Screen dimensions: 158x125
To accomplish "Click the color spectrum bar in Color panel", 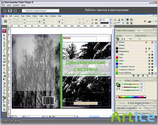I will coord(131,97).
